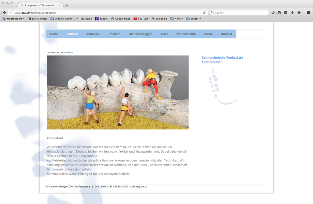Click the macOS minimize window button
313x204 pixels.
tap(7, 4)
